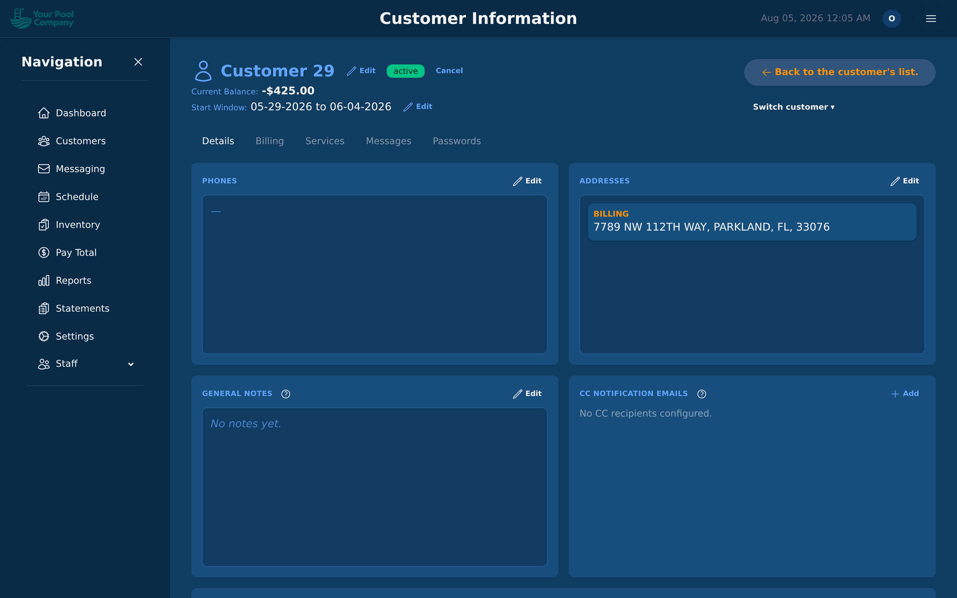Viewport: 957px width, 598px height.
Task: Open the Switch customer dropdown
Action: coord(794,107)
